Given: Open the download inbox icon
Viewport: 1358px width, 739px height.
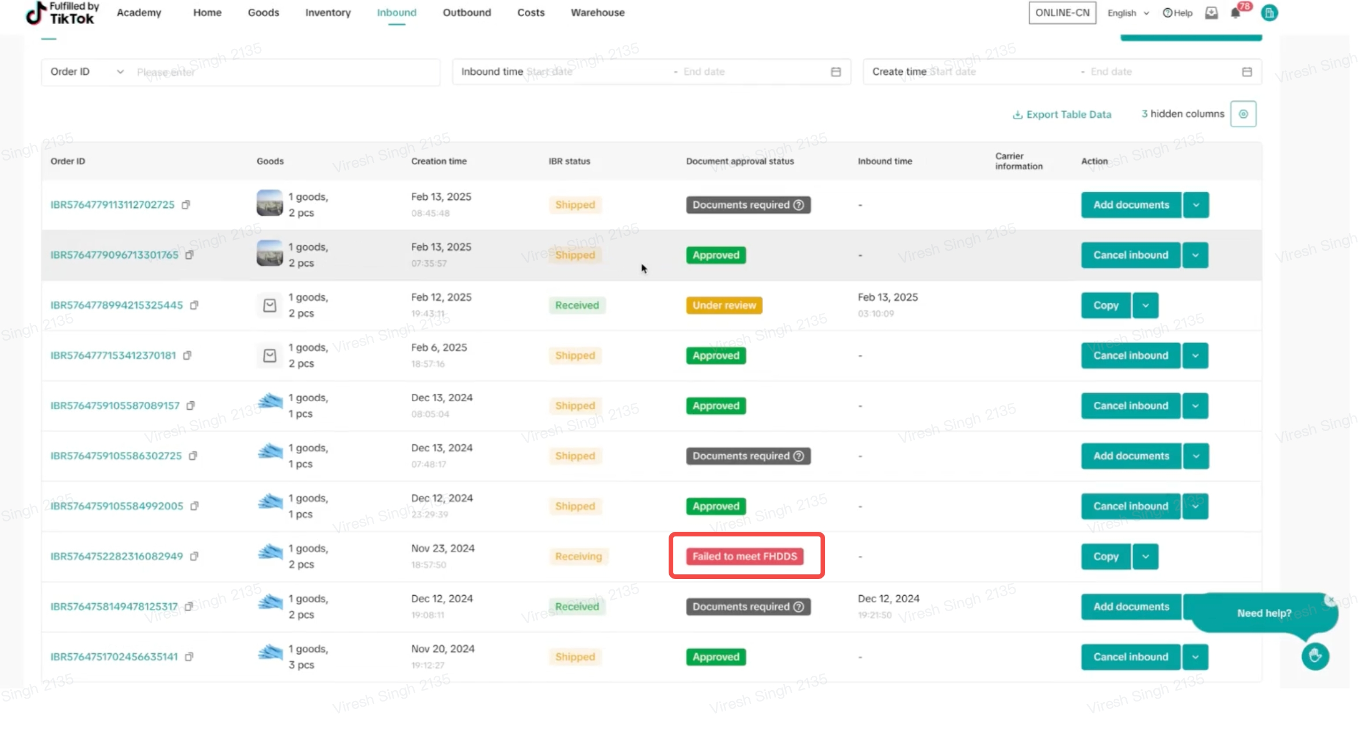Looking at the screenshot, I should [x=1211, y=13].
